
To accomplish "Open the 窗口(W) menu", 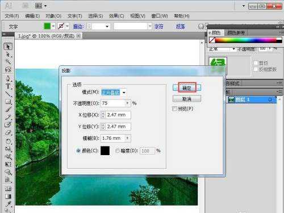I will pyautogui.click(x=160, y=16).
